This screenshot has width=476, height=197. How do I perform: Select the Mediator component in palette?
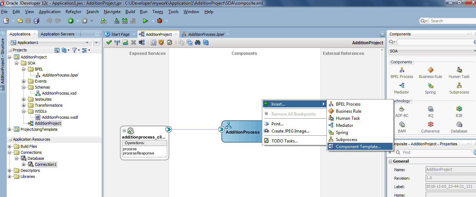402,89
